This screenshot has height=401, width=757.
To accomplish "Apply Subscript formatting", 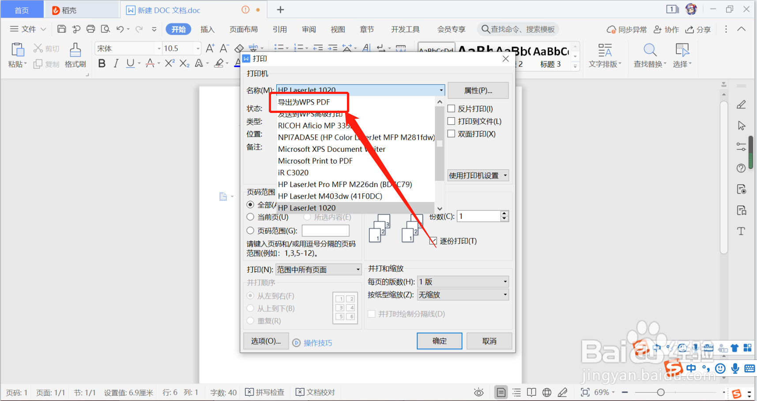I will click(185, 64).
